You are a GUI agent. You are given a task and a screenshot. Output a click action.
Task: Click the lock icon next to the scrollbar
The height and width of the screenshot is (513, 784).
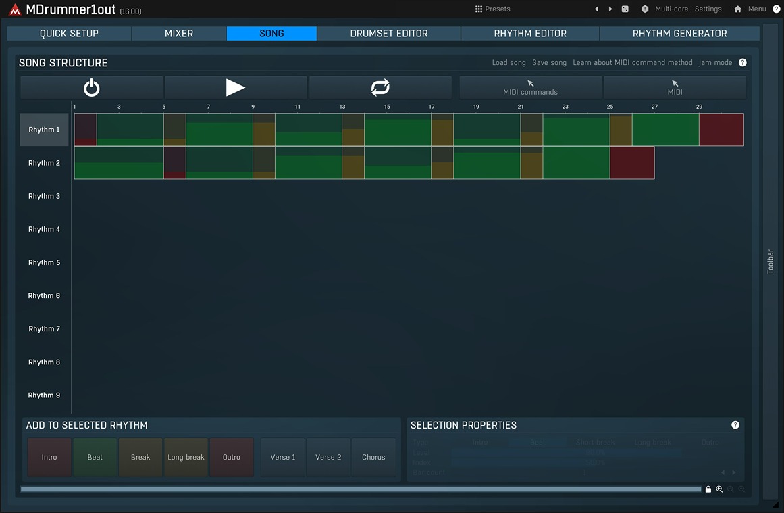pyautogui.click(x=708, y=489)
